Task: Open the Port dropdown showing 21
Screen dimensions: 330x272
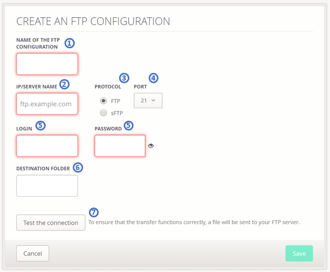Action: (x=148, y=100)
